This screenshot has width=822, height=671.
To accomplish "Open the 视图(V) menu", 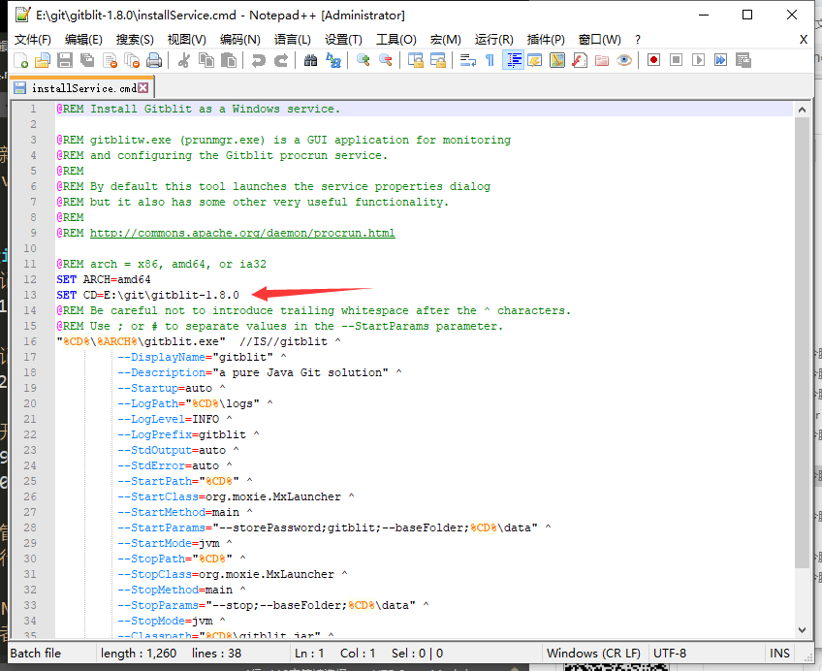I will tap(187, 40).
